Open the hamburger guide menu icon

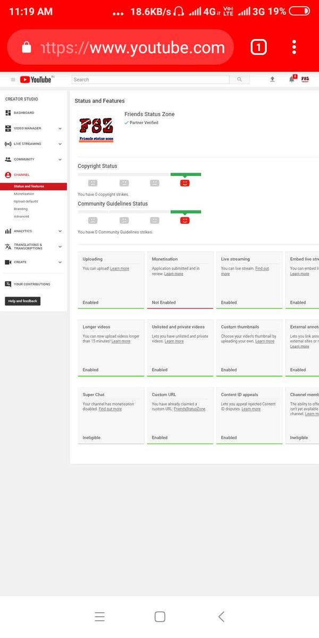[13, 80]
